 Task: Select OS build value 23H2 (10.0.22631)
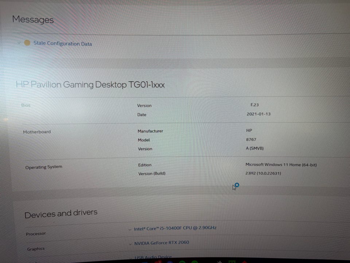(x=263, y=173)
